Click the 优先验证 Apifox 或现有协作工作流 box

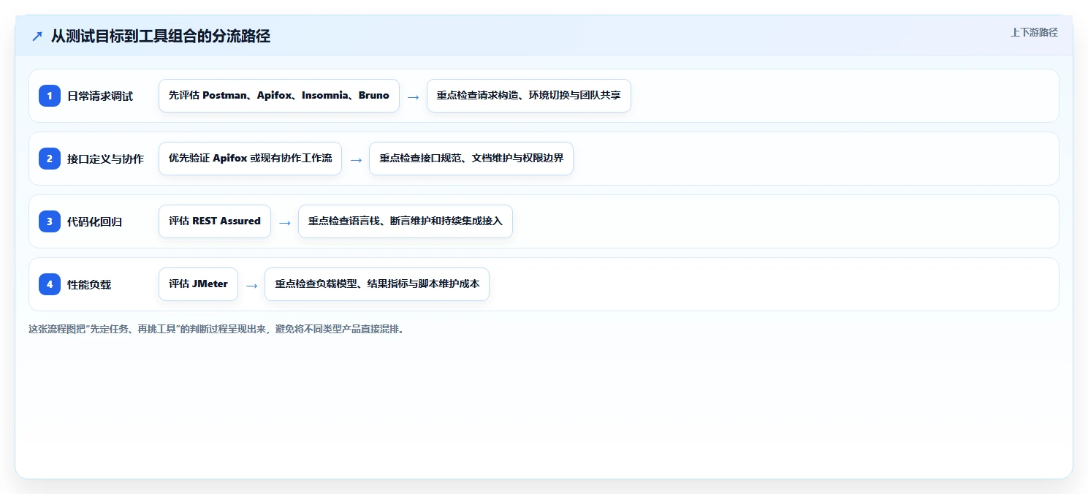click(x=250, y=159)
